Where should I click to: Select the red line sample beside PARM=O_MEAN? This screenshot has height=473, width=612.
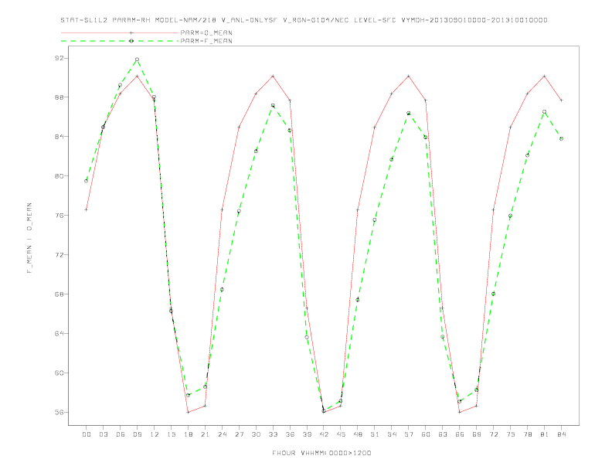coord(120,32)
